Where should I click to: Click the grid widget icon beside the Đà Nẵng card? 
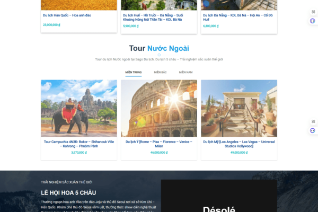[313, 12]
